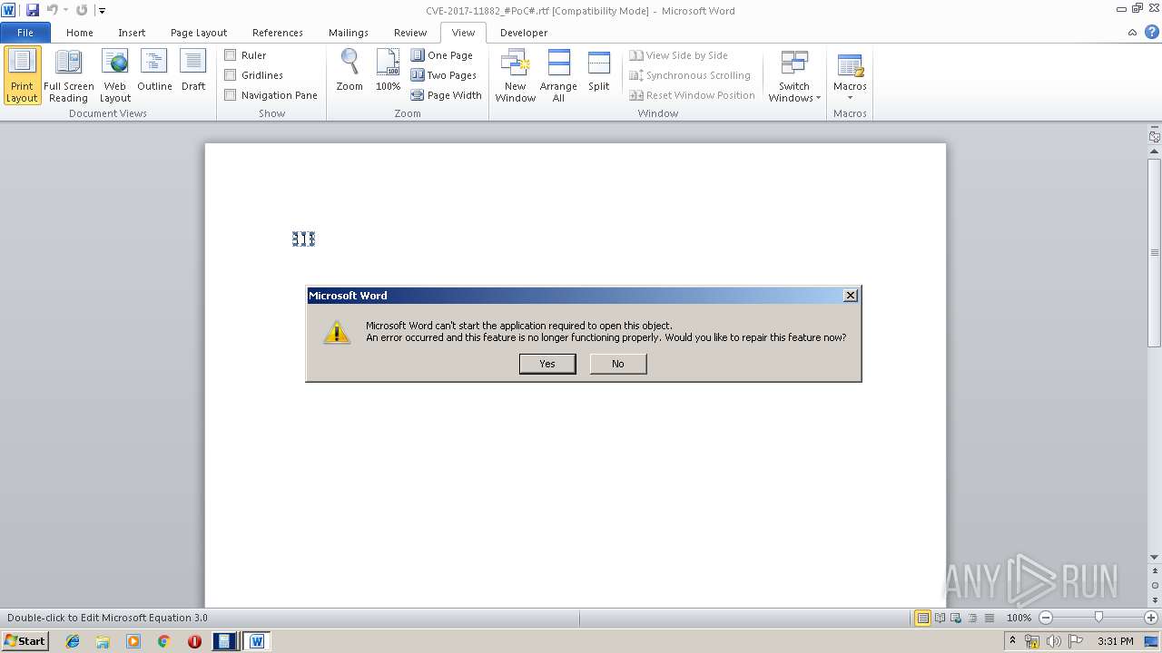This screenshot has height=653, width=1162.
Task: Open Customize Quick Access Toolbar dropdown
Action: click(x=102, y=11)
